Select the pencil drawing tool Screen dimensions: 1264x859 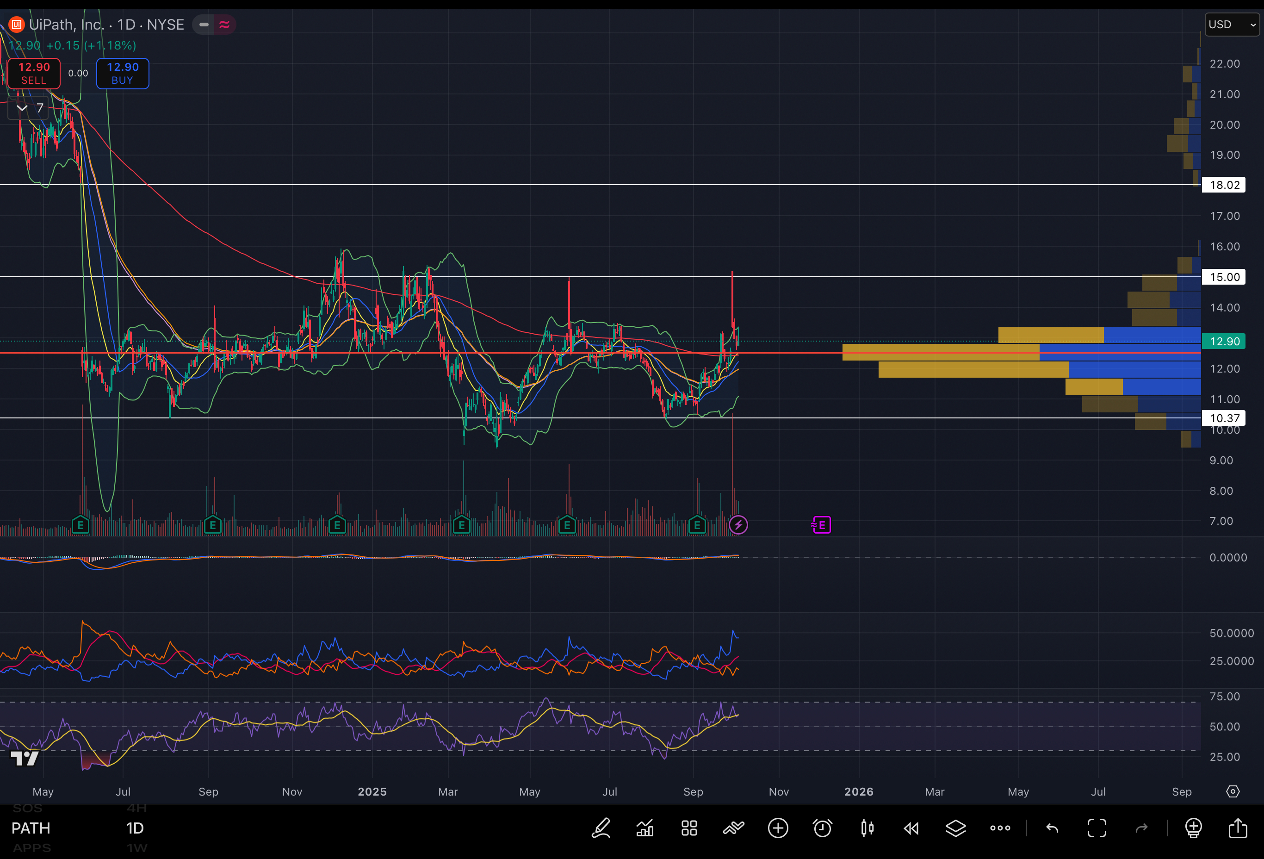point(601,828)
